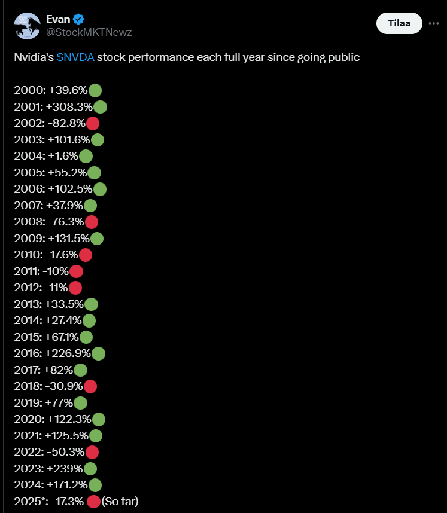Click the green circle beside 2024
Image resolution: width=447 pixels, height=513 pixels.
point(95,485)
